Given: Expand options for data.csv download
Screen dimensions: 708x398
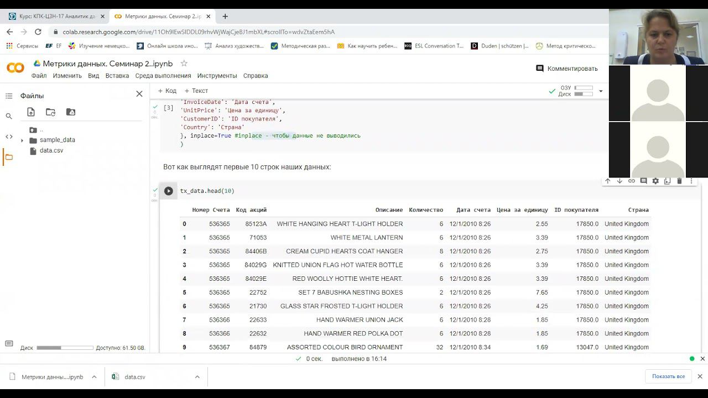Looking at the screenshot, I should (197, 377).
